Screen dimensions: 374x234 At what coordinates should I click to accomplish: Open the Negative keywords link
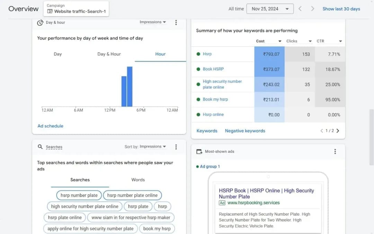(245, 131)
